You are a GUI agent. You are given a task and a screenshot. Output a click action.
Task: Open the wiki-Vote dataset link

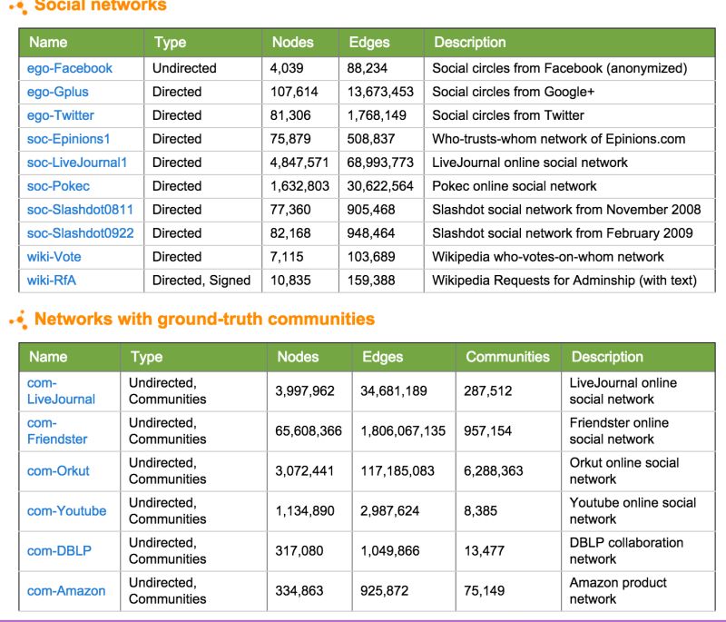coord(53,257)
